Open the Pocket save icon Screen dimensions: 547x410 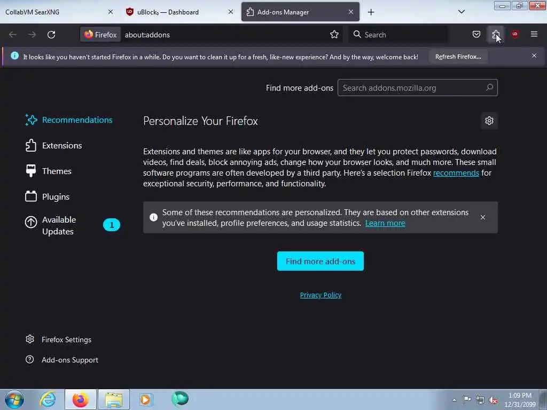(476, 35)
